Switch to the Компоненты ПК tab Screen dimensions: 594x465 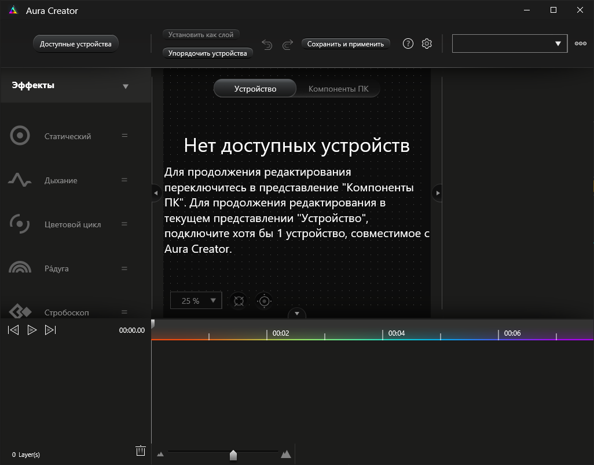tap(338, 89)
